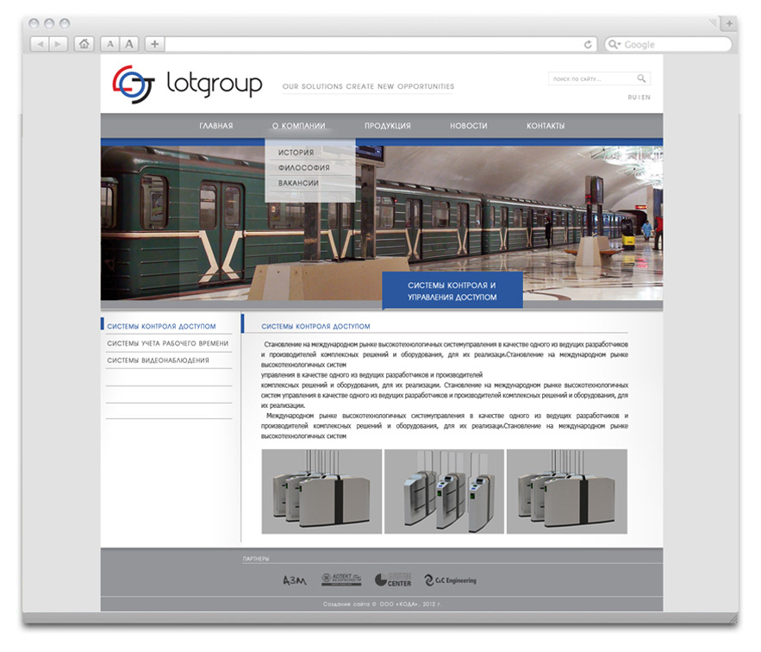761x652 pixels.
Task: Click the site search magnifier icon
Action: (x=641, y=78)
